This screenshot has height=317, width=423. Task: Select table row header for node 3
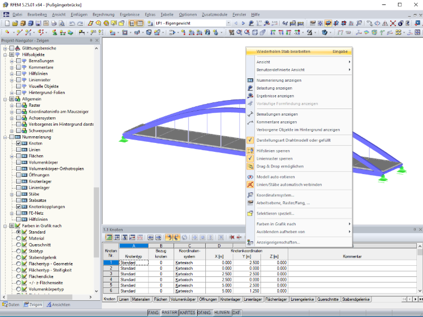111,274
